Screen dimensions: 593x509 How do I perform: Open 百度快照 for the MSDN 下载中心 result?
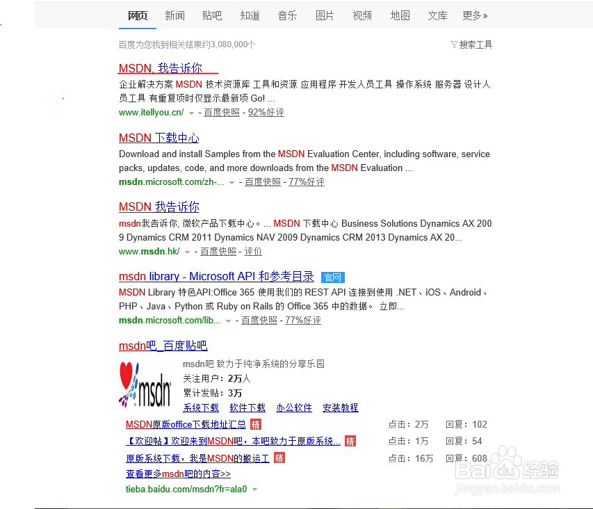tap(263, 182)
